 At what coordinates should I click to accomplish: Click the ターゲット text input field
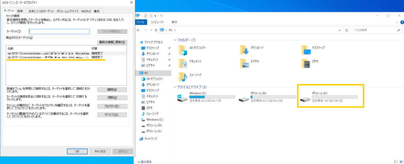pyautogui.click(x=59, y=31)
